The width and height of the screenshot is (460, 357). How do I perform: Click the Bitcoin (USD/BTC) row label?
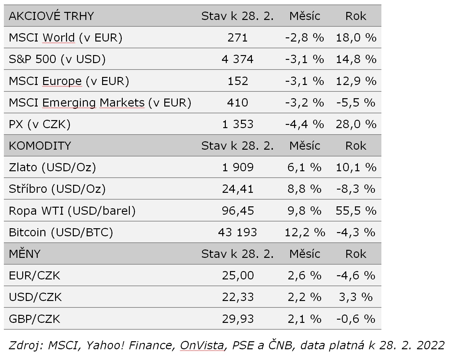point(61,232)
